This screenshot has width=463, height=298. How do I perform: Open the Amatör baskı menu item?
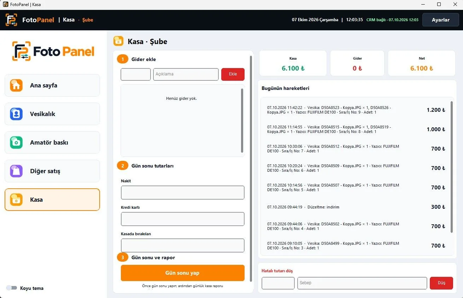(52, 142)
